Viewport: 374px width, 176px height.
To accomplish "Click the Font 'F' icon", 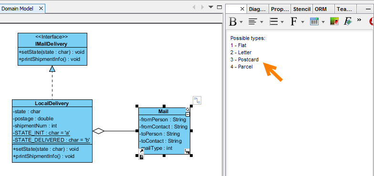I will 294,22.
